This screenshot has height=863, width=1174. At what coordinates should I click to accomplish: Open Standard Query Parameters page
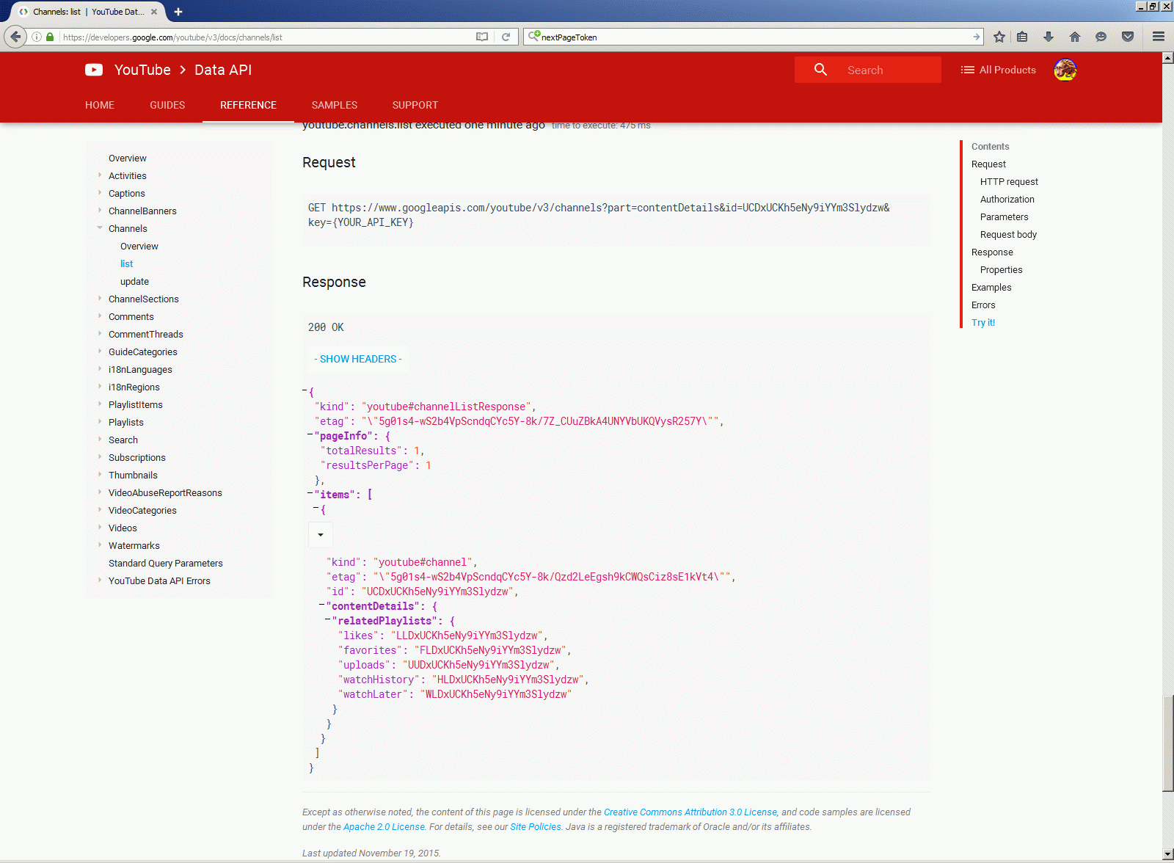click(x=166, y=564)
